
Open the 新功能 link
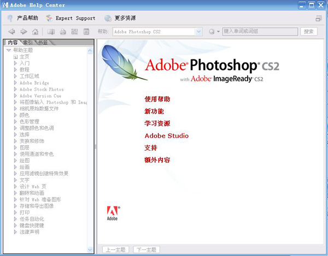click(154, 111)
